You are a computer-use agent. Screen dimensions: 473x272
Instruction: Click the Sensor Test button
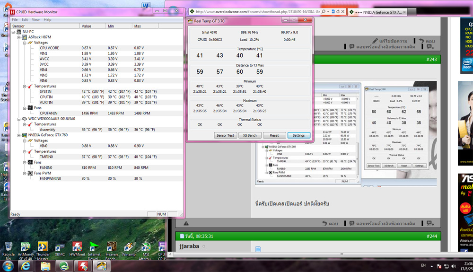[225, 135]
